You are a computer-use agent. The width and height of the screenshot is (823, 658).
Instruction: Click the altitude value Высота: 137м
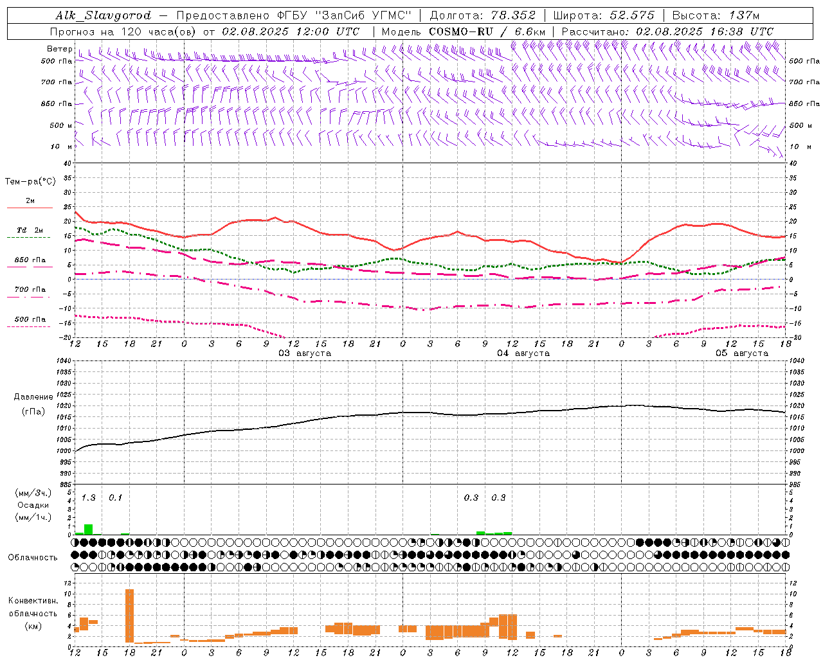[x=716, y=15]
